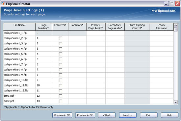Image resolution: width=181 pixels, height=121 pixels.
Task: Click the table scrollbar up arrow
Action: coord(176,25)
